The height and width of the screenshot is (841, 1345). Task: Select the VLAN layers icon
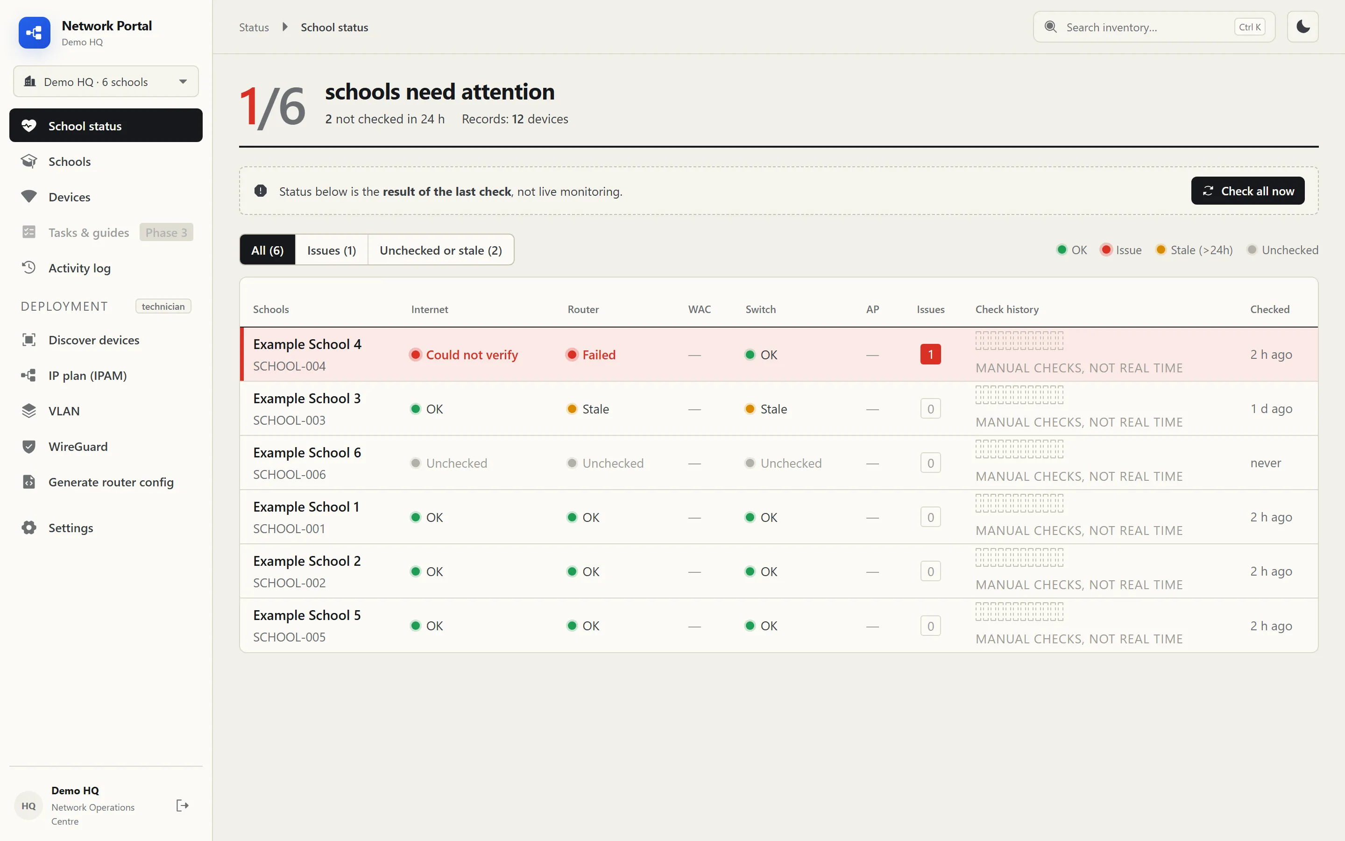pyautogui.click(x=29, y=411)
